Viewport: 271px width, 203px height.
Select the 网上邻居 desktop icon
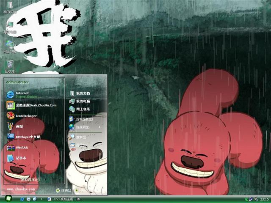point(10,47)
